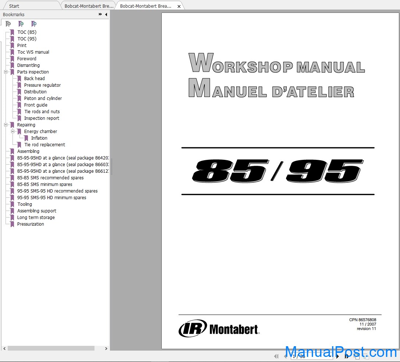Open the TOC (95) bookmark
Viewport: 400px width, 362px height.
27,39
